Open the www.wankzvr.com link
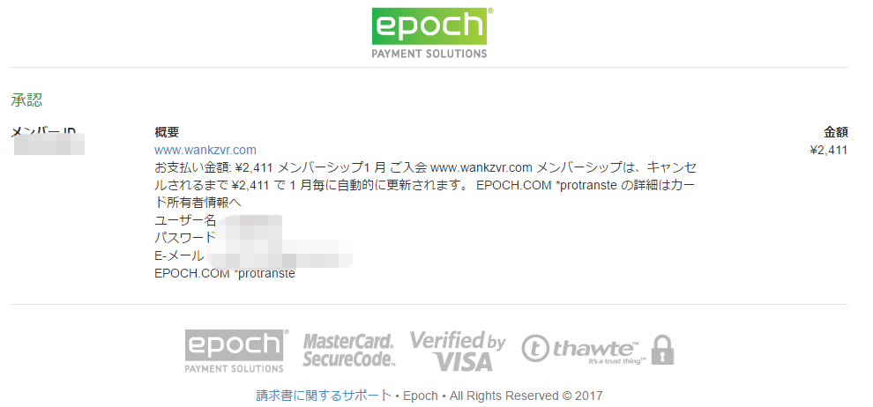The width and height of the screenshot is (873, 407). (x=205, y=150)
